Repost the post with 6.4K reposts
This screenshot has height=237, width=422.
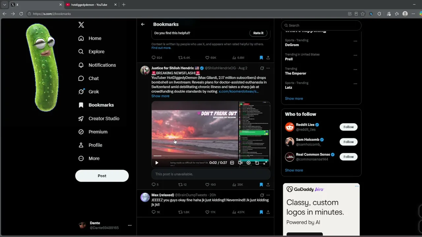click(184, 58)
